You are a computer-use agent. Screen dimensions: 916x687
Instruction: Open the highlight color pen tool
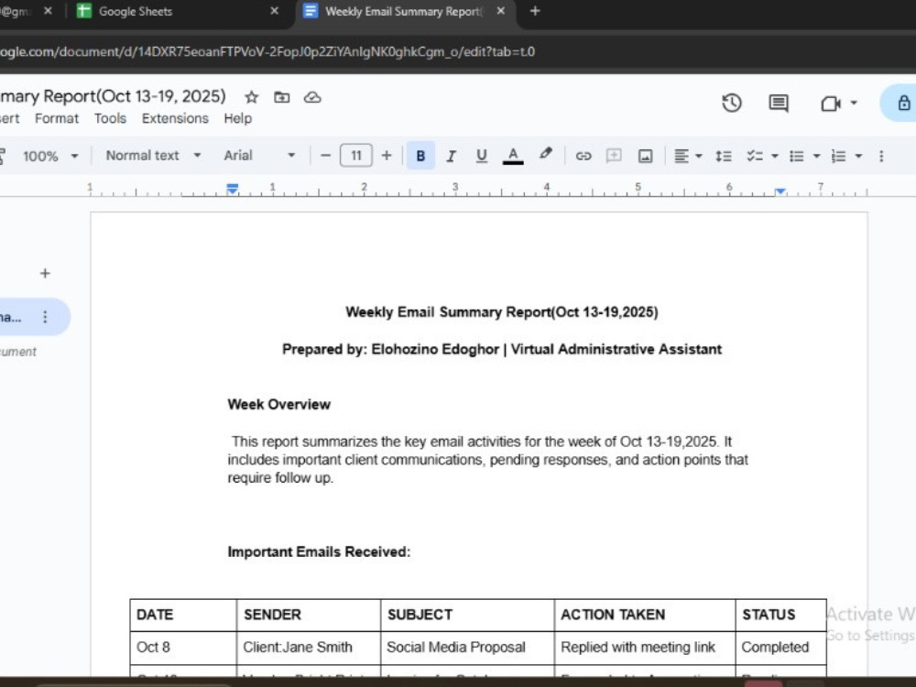pyautogui.click(x=546, y=154)
